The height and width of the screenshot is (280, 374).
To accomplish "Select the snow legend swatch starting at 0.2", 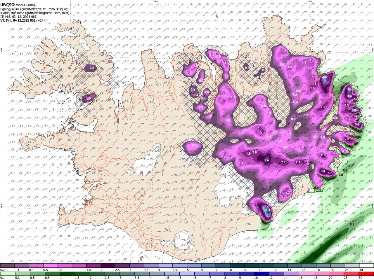I will point(7,265).
